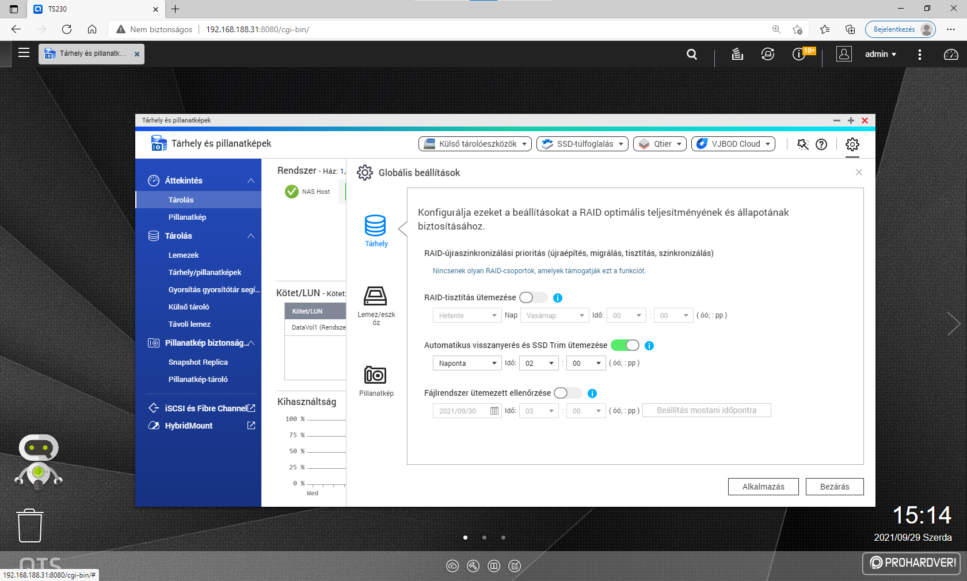Show info for Fájlrendszer ütemezett ellenőrzése
Image resolution: width=967 pixels, height=581 pixels.
point(592,393)
